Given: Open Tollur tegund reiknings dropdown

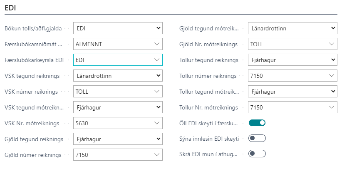Looking at the screenshot, I should (x=292, y=60).
